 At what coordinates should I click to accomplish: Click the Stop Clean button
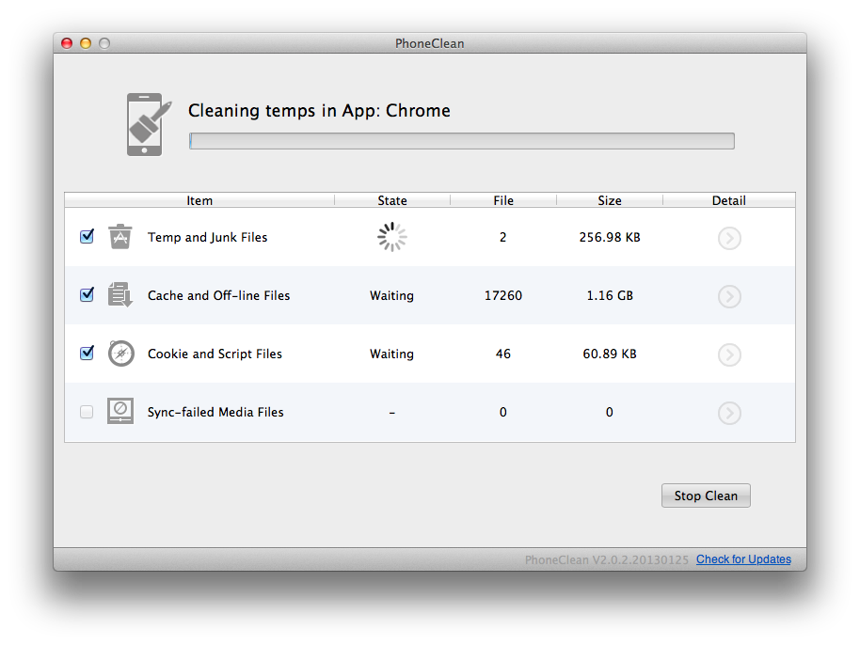(706, 496)
